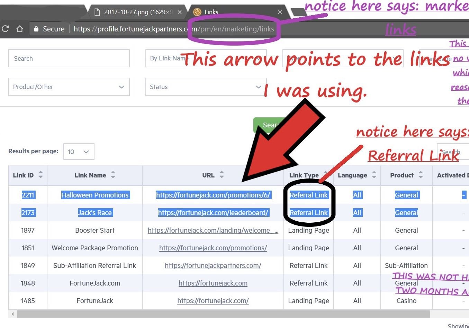Open the Status dropdown
Image resolution: width=469 pixels, height=328 pixels.
(x=206, y=87)
